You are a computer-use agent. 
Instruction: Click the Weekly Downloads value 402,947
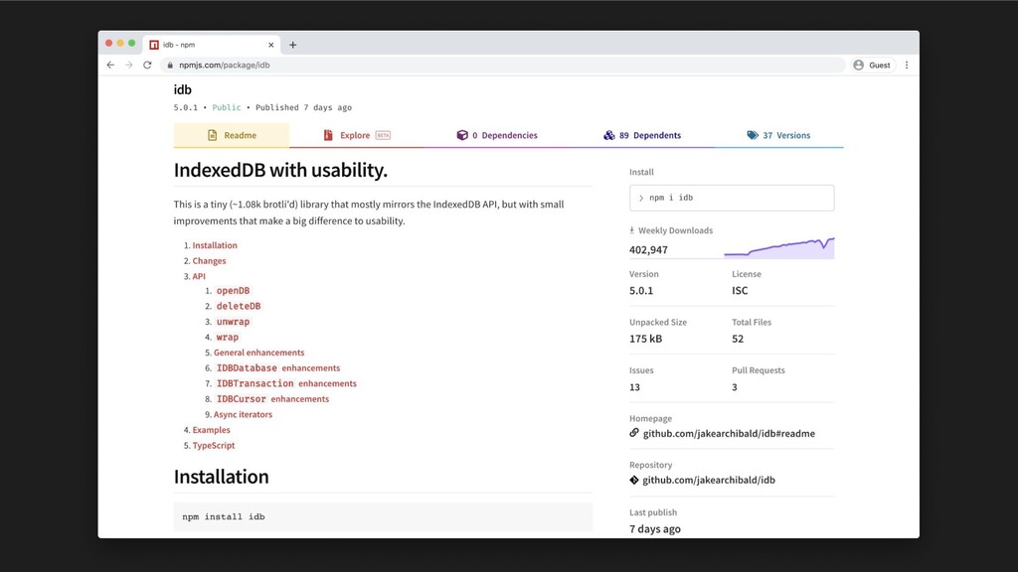pos(648,249)
